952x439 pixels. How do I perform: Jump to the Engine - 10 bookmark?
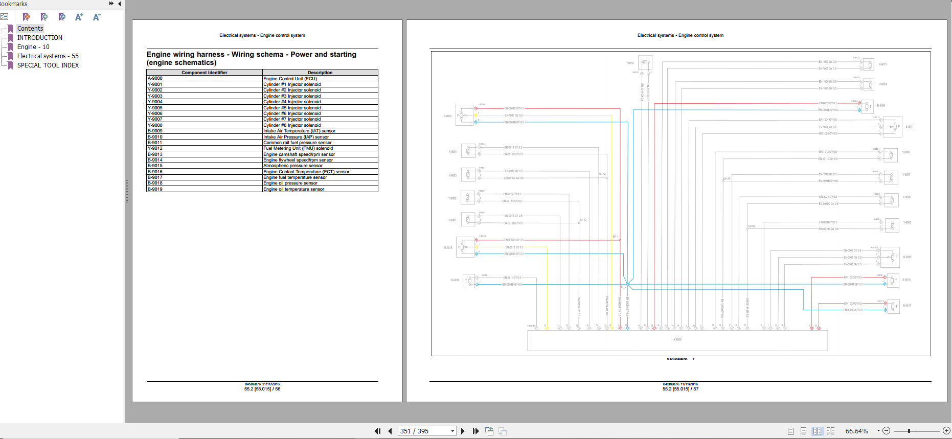click(x=33, y=47)
